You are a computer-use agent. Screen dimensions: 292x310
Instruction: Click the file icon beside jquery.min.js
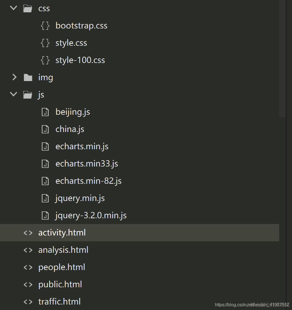coord(45,198)
